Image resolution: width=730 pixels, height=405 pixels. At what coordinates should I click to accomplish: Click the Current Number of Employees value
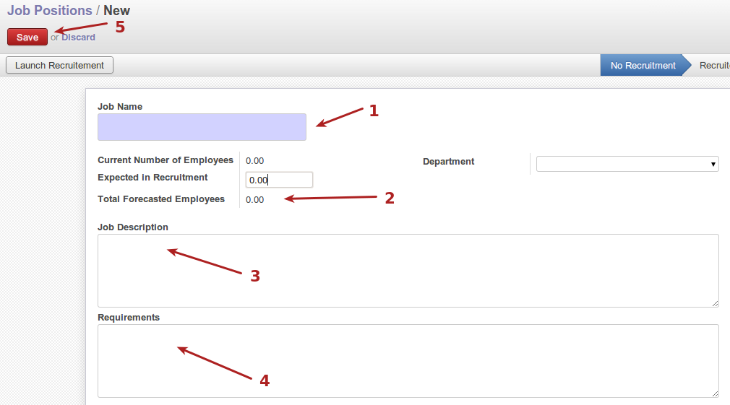tap(254, 161)
